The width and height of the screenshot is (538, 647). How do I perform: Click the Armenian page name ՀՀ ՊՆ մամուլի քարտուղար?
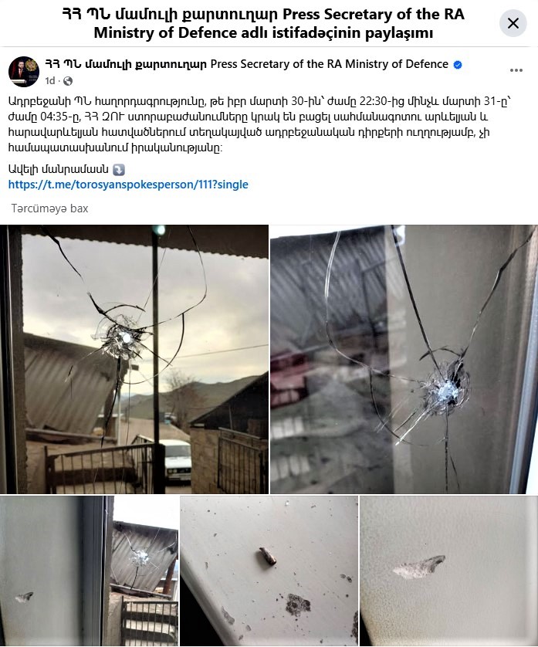click(x=125, y=64)
